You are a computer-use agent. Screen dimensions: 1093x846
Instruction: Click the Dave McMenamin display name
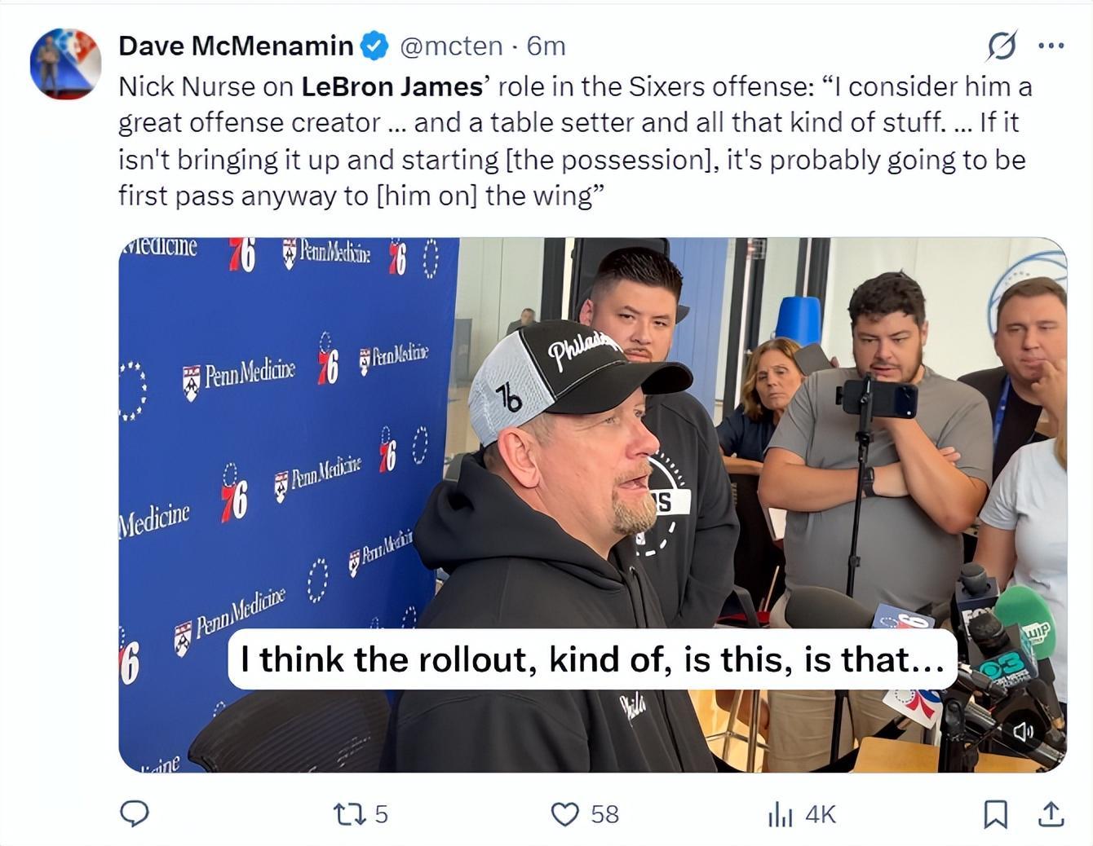coord(236,46)
